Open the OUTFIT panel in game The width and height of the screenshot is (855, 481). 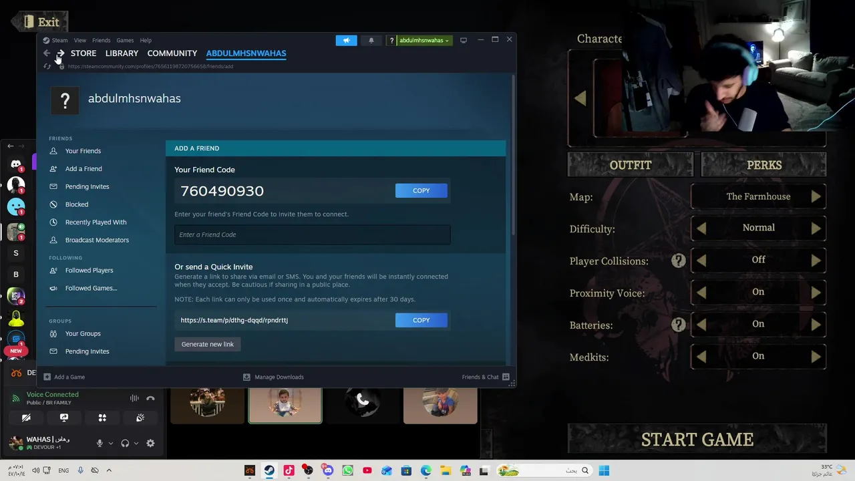pos(631,165)
